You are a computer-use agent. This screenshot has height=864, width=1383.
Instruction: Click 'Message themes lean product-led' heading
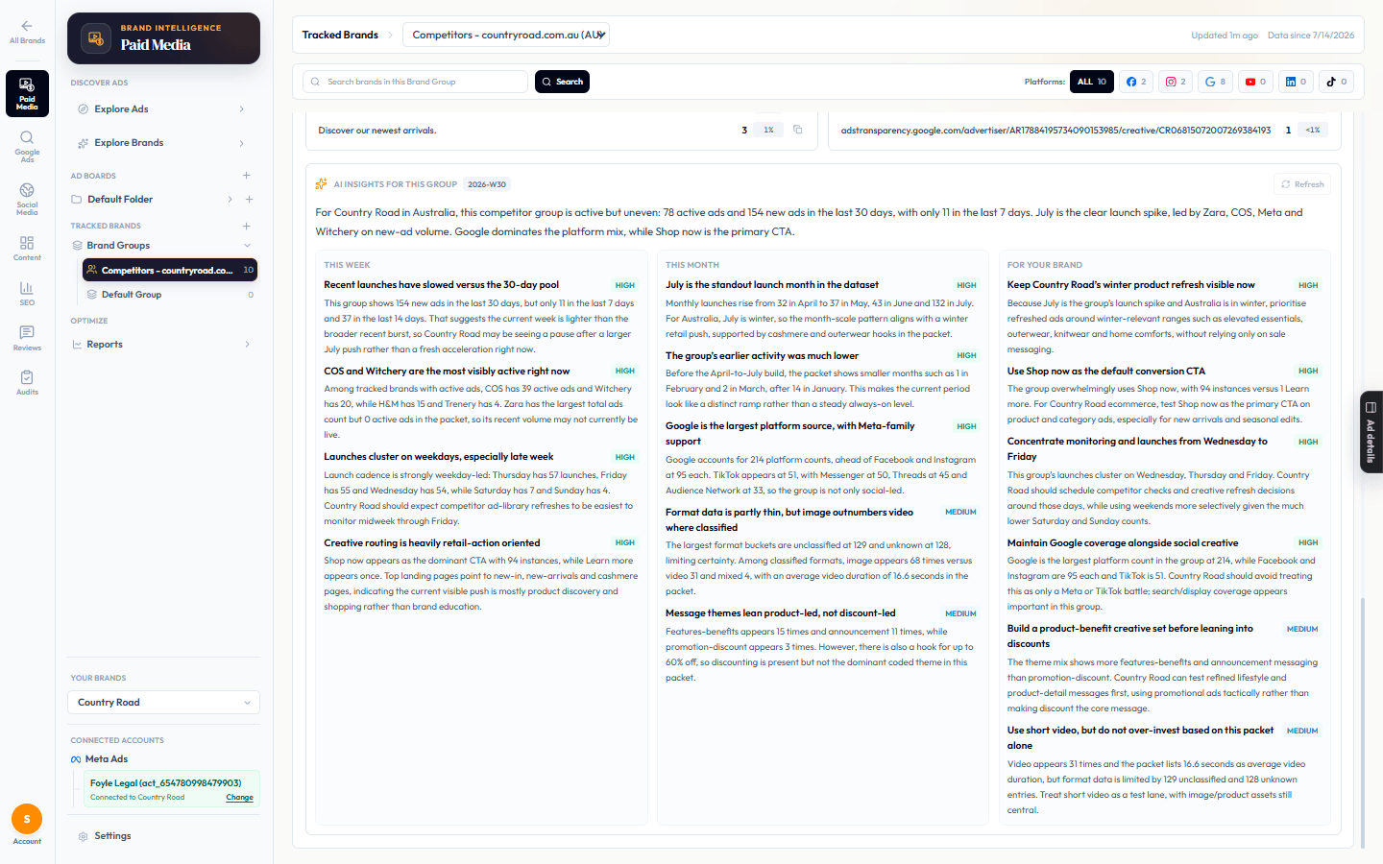click(x=780, y=613)
